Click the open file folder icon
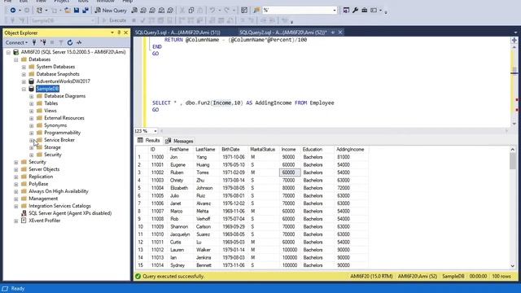Image resolution: width=521 pixels, height=293 pixels. pos(68,11)
